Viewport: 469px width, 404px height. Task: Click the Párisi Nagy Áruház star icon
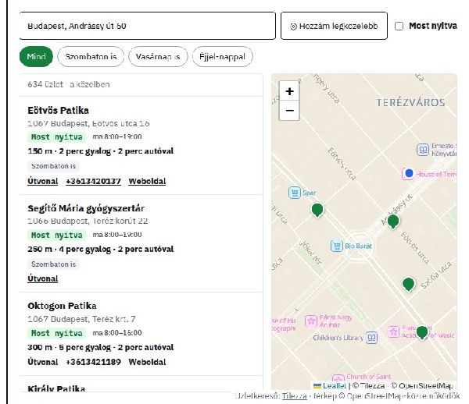(311, 321)
